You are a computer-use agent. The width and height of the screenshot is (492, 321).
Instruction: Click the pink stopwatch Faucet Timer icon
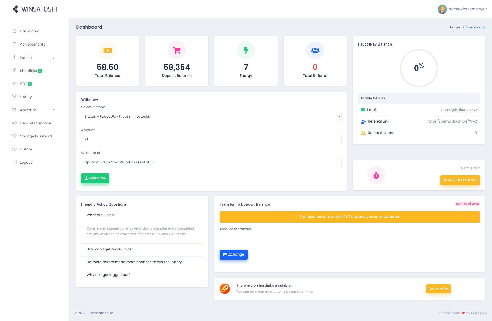tap(376, 175)
